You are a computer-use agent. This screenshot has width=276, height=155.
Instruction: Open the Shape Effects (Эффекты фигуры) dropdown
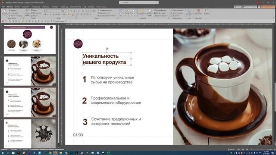pyautogui.click(x=161, y=15)
